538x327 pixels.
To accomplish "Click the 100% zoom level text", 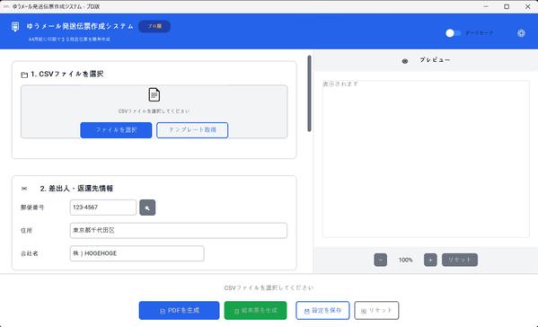I will [x=406, y=260].
